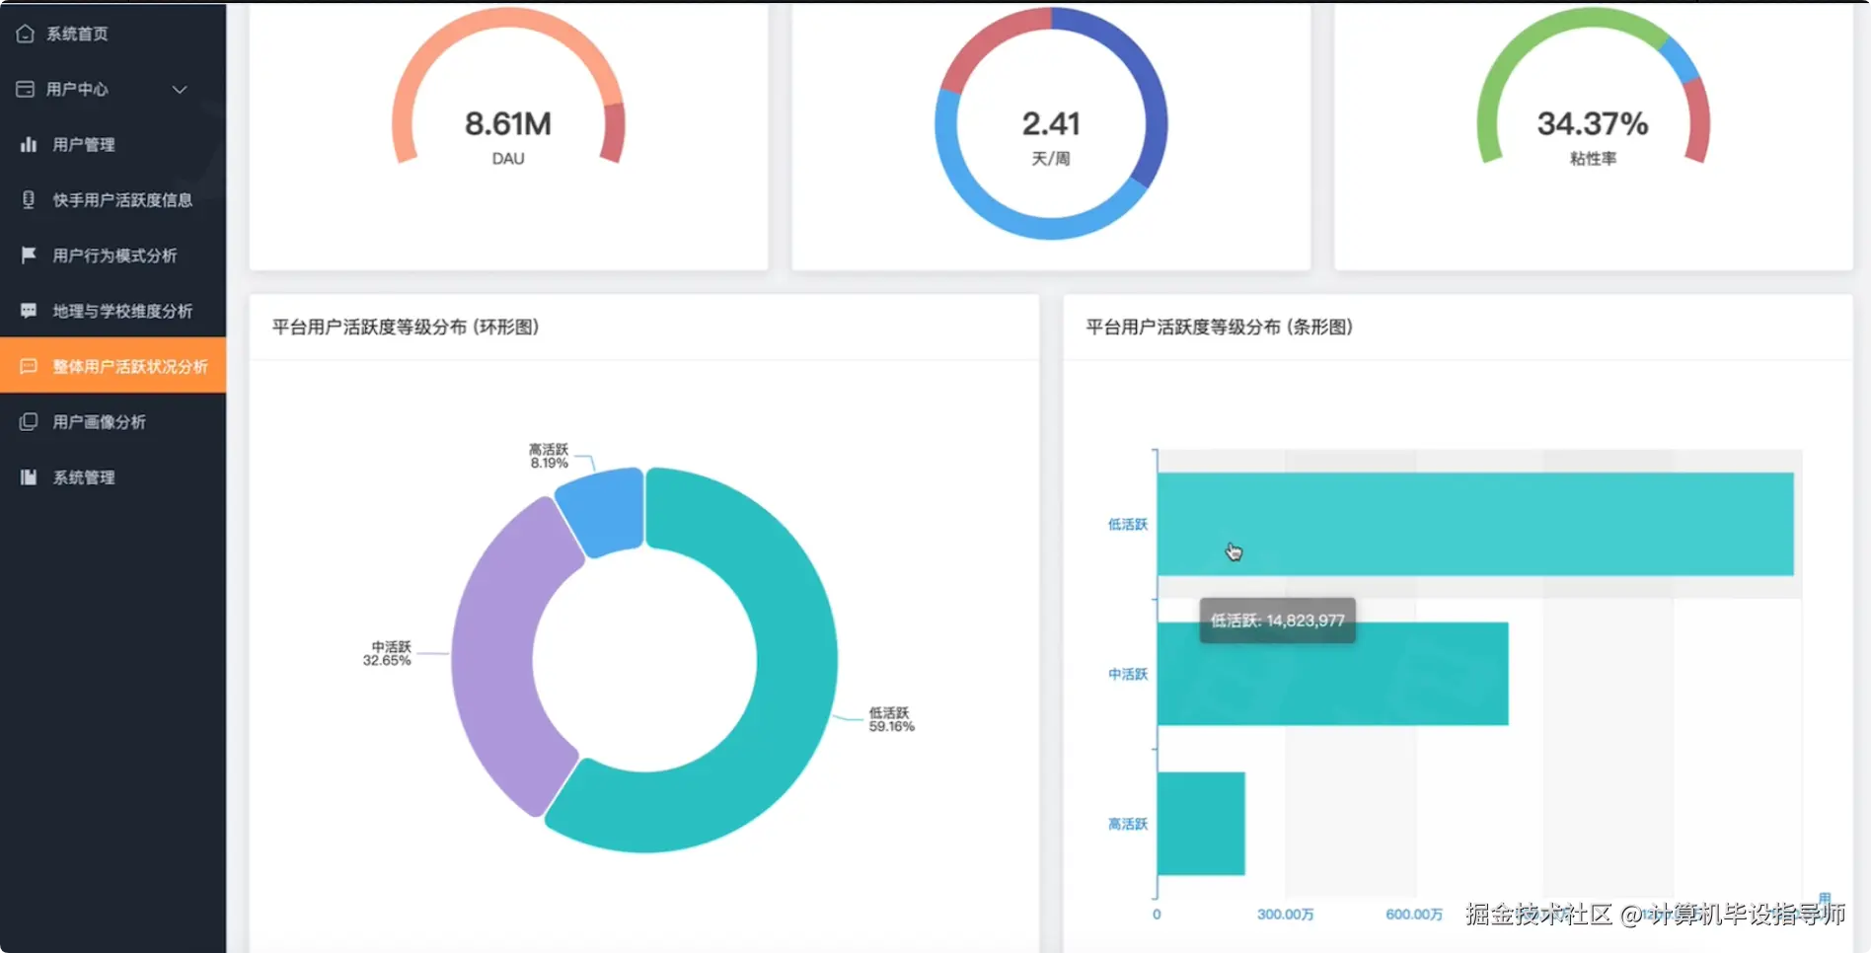Click the microphone icon for 快手用户活跃度信息

(x=29, y=199)
